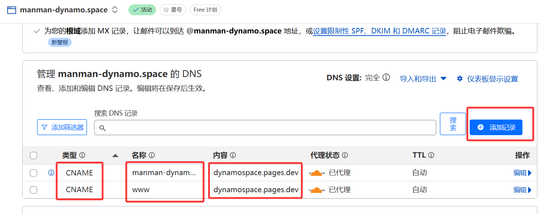This screenshot has width=541, height=214.
Task: Expand 编辑 for the manman-dynam... record
Action: tap(522, 173)
